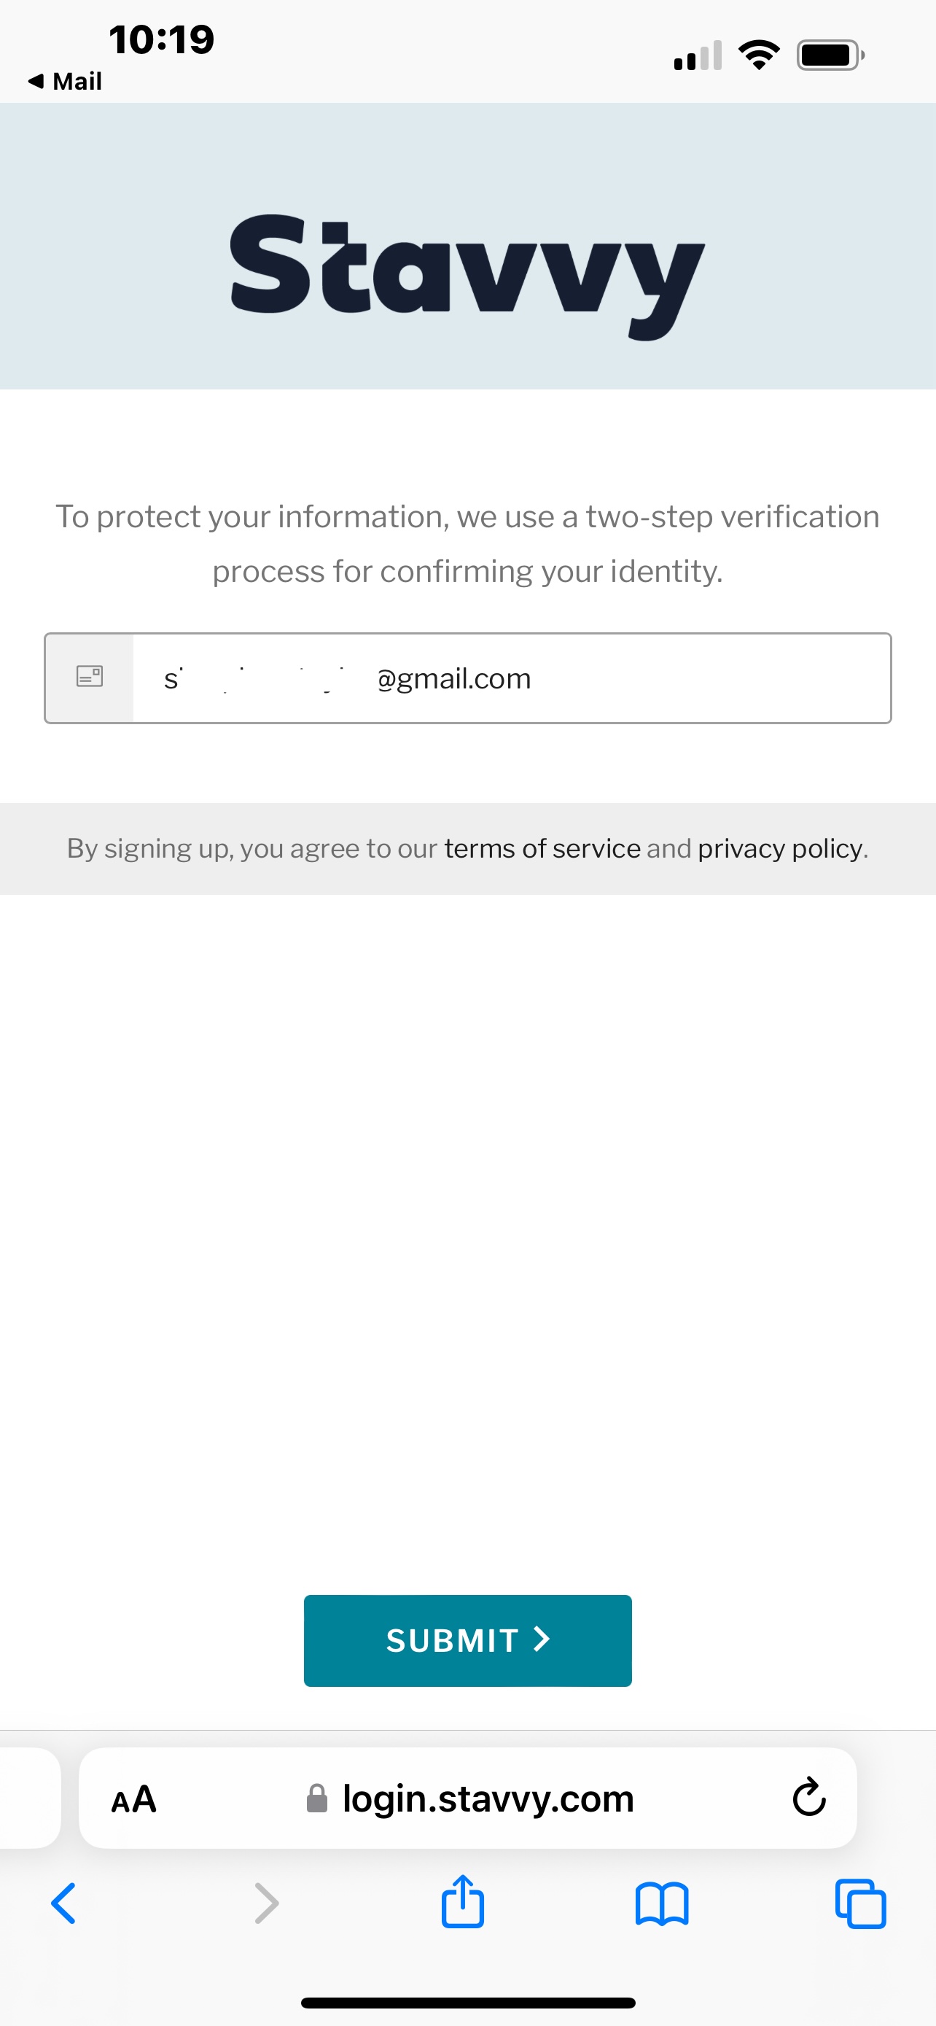Return to Mail app via back link
Screen dimensions: 936x2026
pyautogui.click(x=65, y=81)
